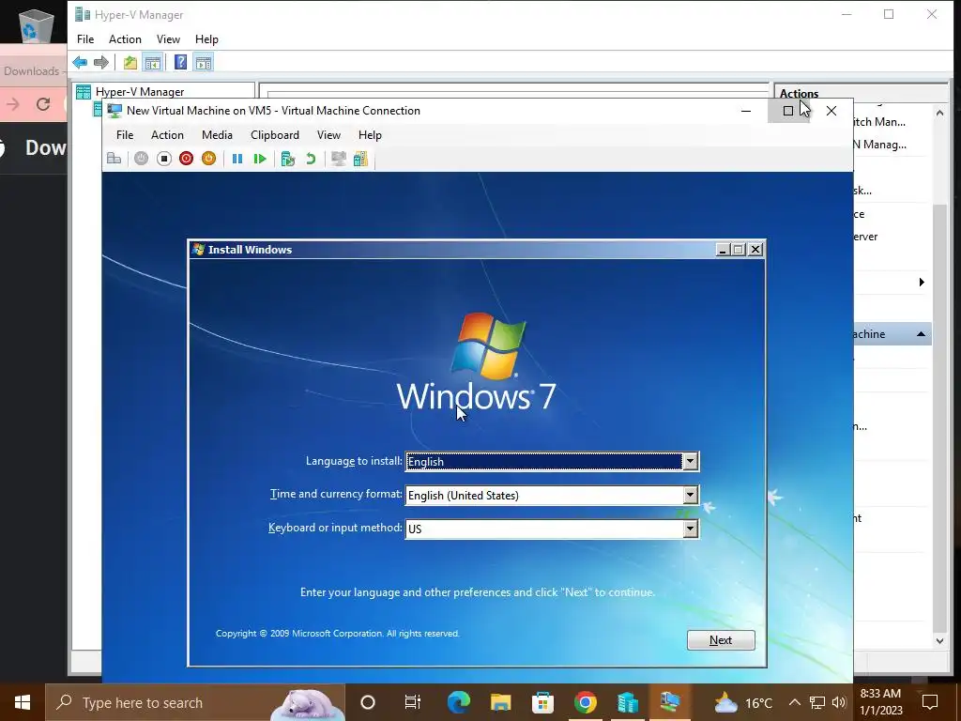Switch to Virtual Machine Connection taskbar icon
961x721 pixels.
click(x=670, y=702)
